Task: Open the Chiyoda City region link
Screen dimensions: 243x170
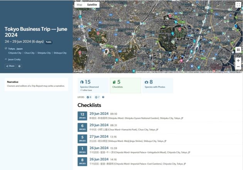Action: click(x=15, y=53)
